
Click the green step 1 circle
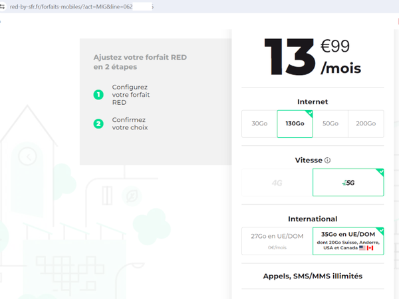[x=99, y=95]
